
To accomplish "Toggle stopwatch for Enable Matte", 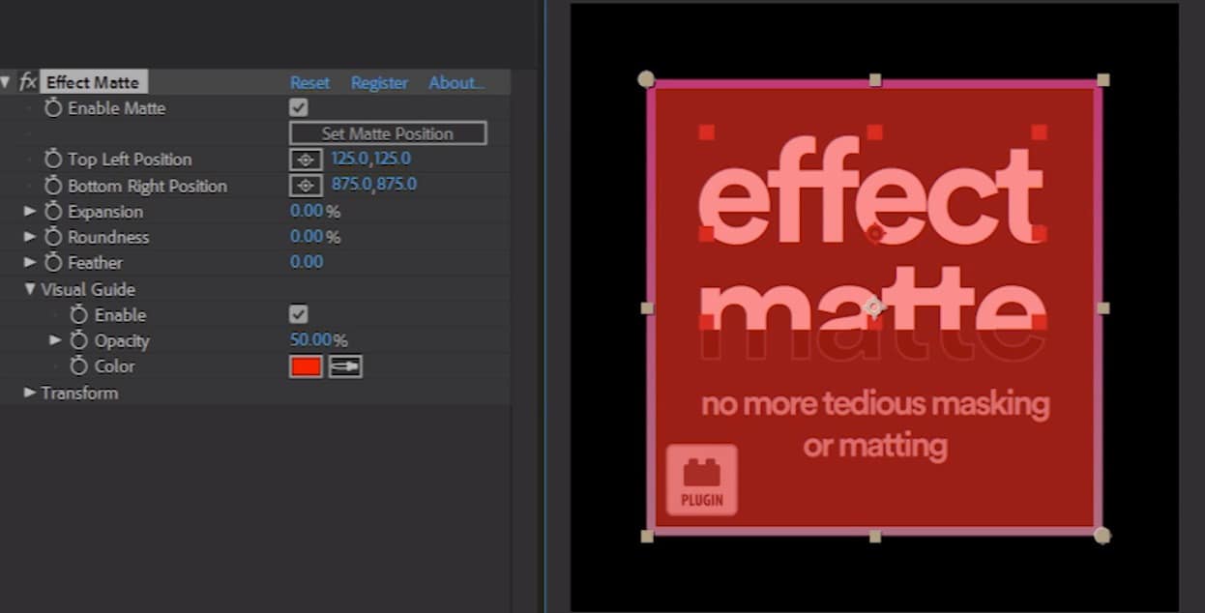I will tap(53, 108).
